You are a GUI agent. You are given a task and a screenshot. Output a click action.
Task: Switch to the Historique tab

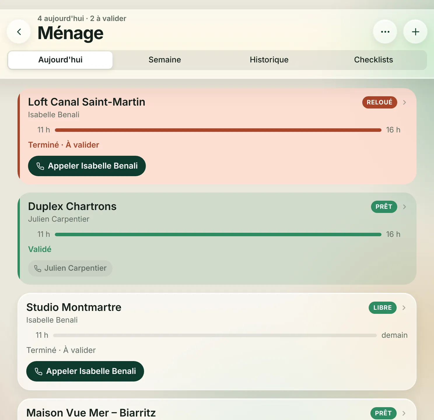(x=269, y=60)
